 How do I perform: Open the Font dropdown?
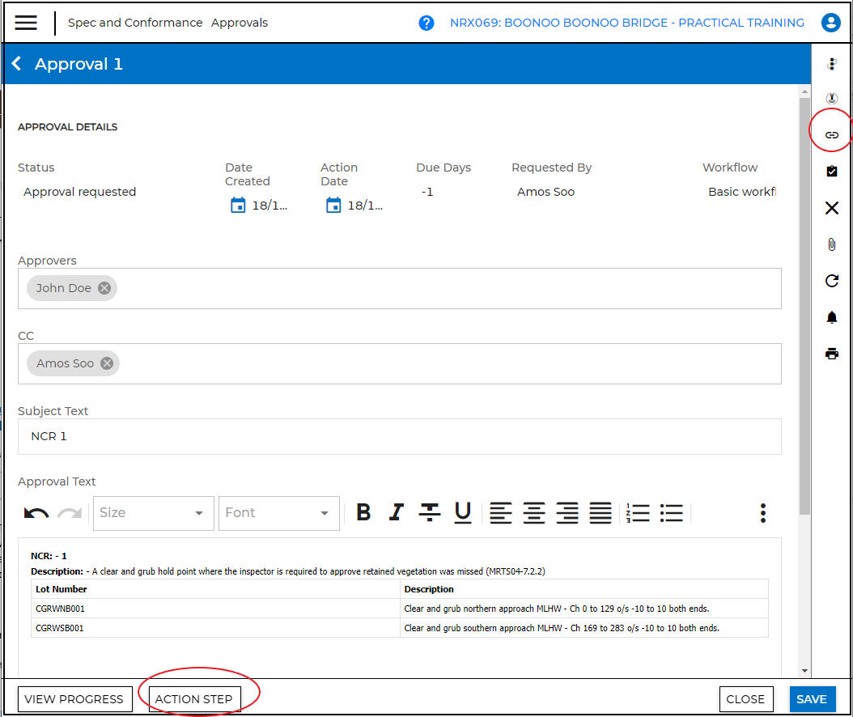pos(278,513)
